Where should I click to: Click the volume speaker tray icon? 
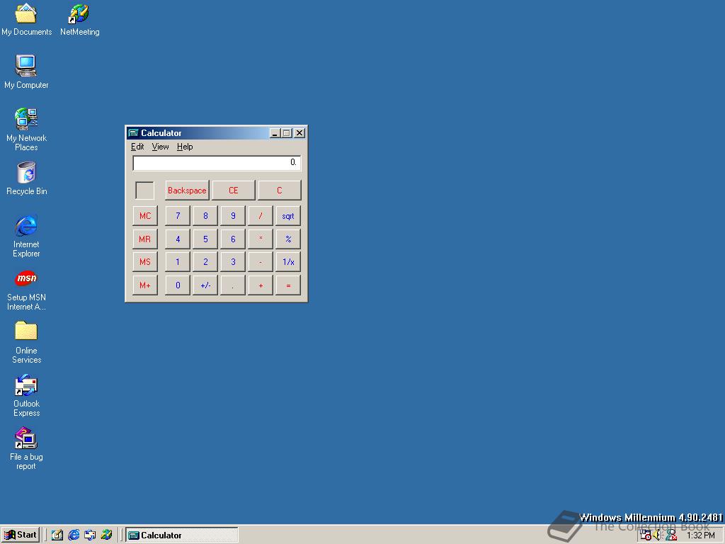(x=658, y=535)
